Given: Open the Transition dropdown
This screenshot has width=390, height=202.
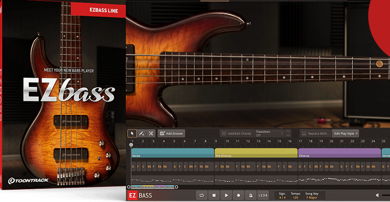Looking at the screenshot, I should pos(270,133).
